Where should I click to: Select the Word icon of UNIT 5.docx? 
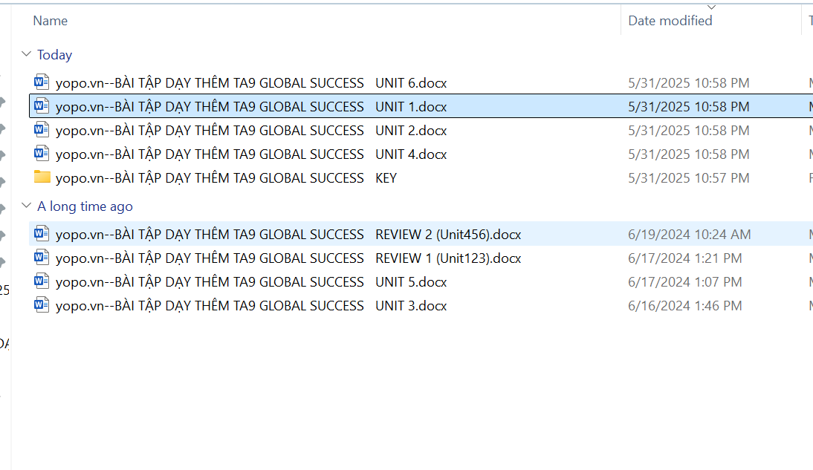pos(42,281)
